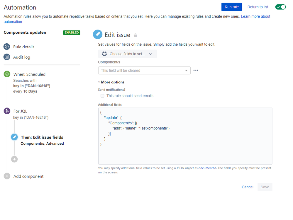Click Cancel to discard changes
Viewport: 293px width, 220px height.
click(247, 187)
